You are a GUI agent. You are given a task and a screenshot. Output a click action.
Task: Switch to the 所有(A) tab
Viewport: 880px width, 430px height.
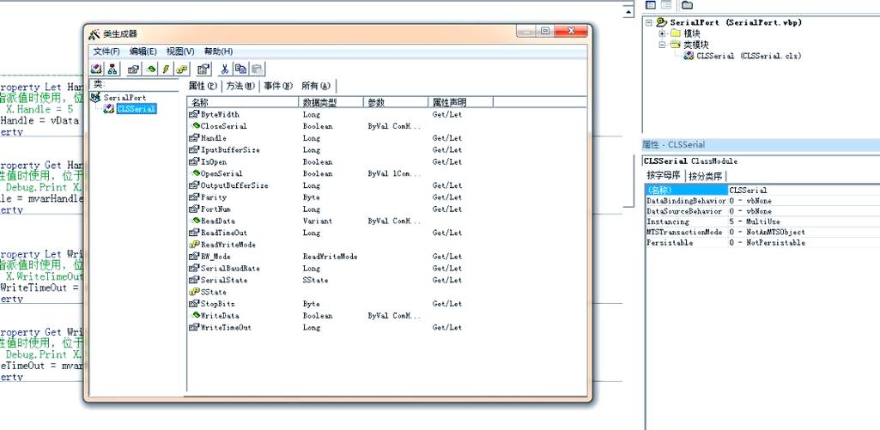click(316, 86)
